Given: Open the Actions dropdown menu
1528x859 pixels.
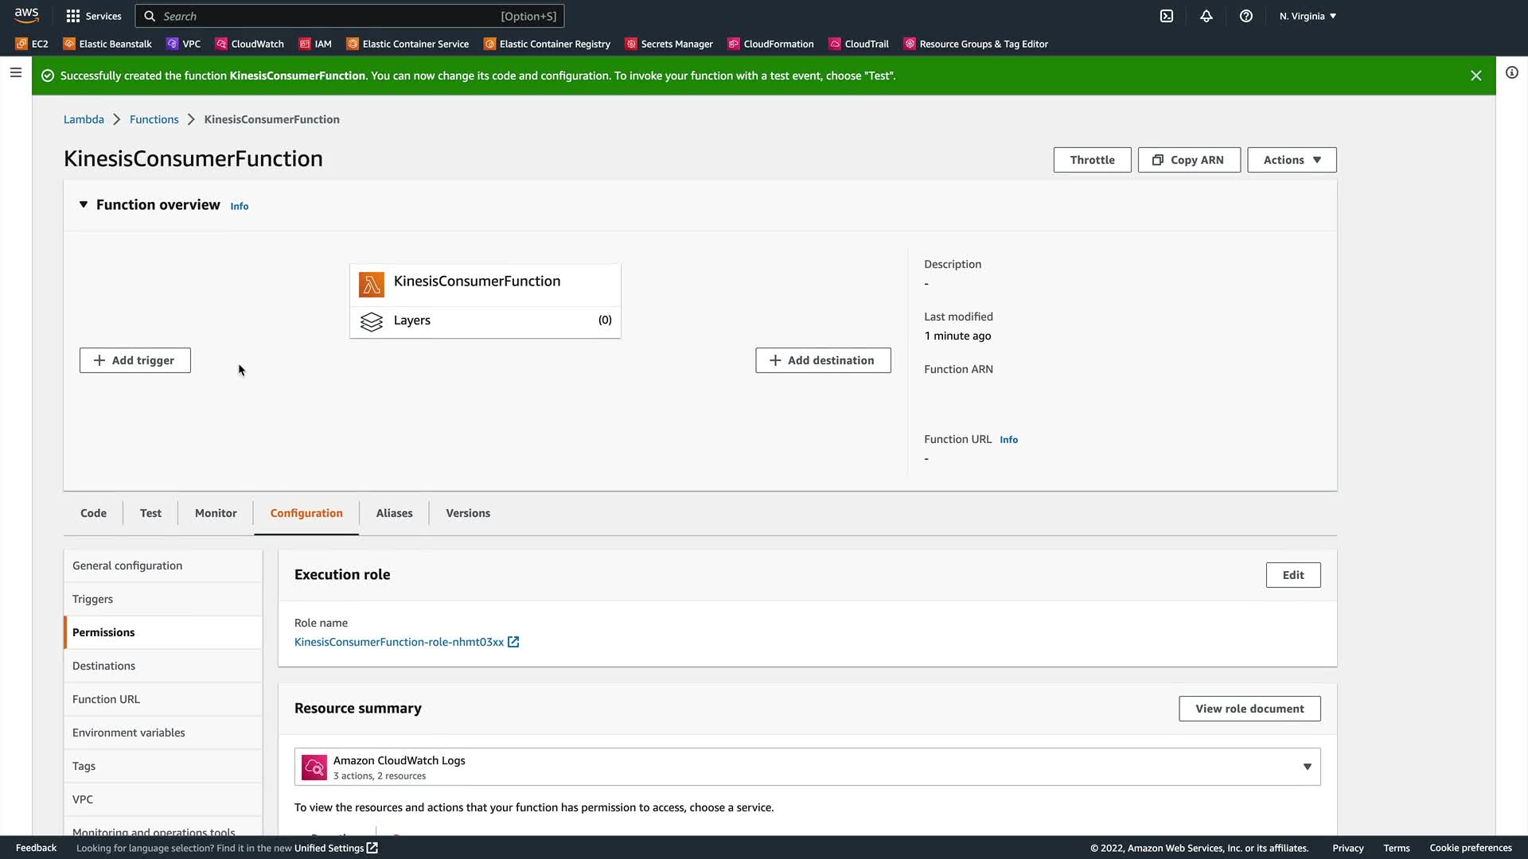Looking at the screenshot, I should [1291, 160].
